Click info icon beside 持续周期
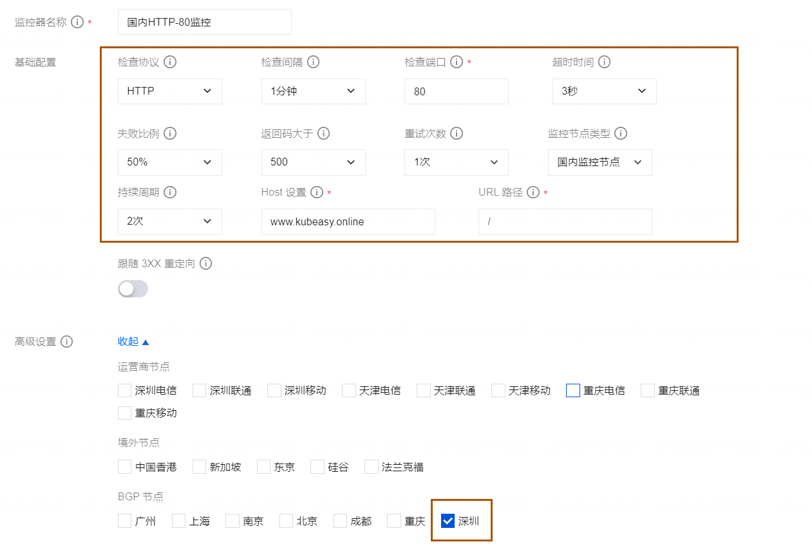Viewport: 812px width, 544px height. [170, 192]
